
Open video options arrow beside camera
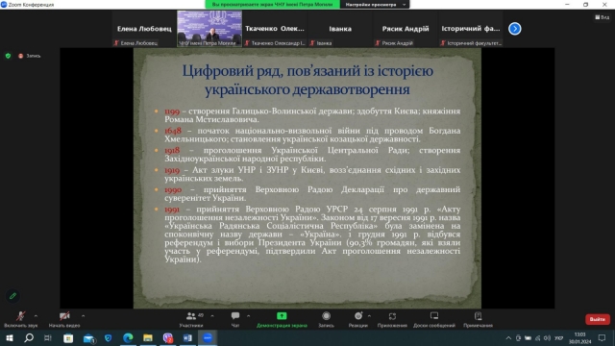(84, 316)
